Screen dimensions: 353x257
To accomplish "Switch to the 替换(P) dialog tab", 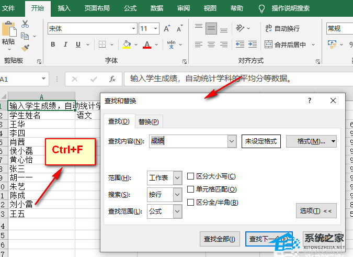I will (149, 121).
